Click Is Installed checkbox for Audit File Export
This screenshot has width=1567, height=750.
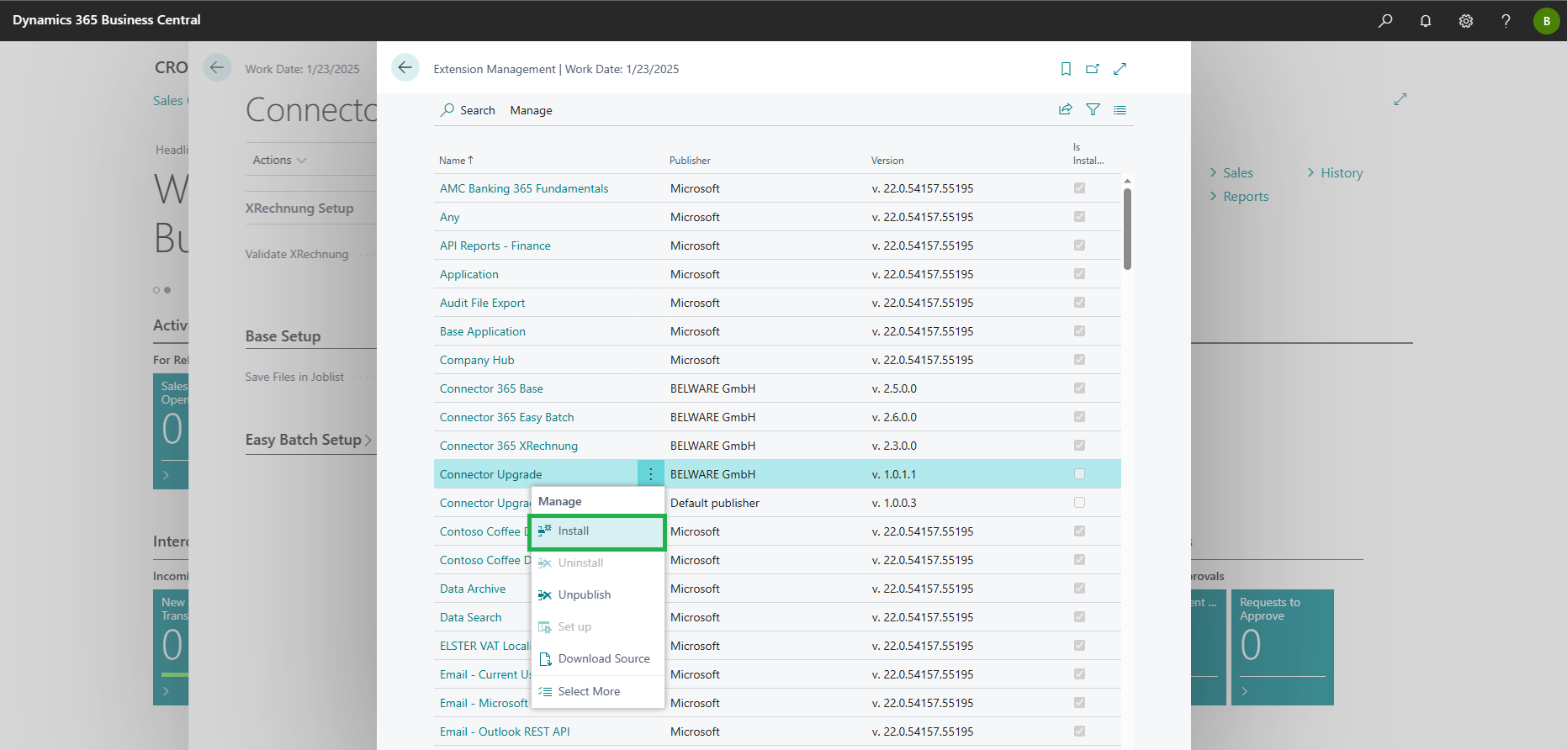pos(1079,303)
